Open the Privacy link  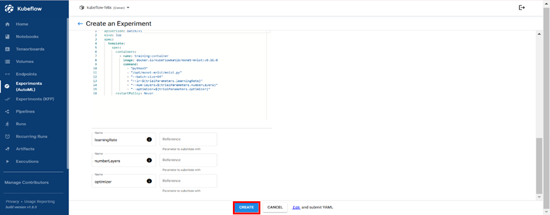[x=13, y=202]
